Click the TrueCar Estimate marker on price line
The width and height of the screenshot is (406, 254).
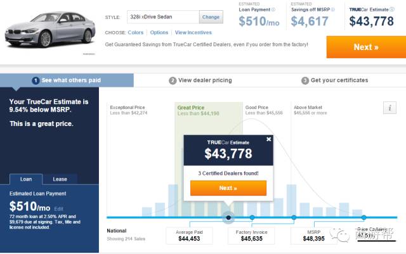tap(228, 217)
